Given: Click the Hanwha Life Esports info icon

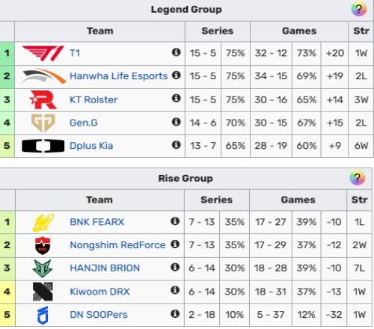Looking at the screenshot, I should tap(176, 75).
